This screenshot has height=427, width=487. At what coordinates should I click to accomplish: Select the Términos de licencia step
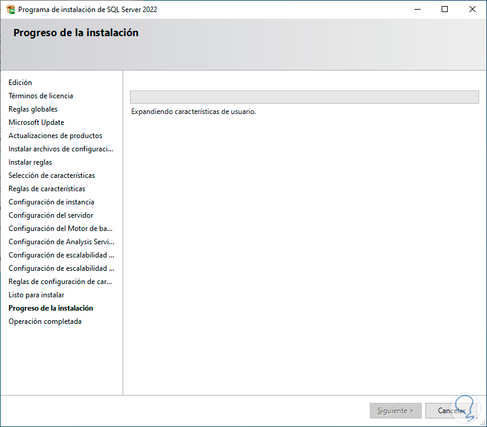[40, 96]
